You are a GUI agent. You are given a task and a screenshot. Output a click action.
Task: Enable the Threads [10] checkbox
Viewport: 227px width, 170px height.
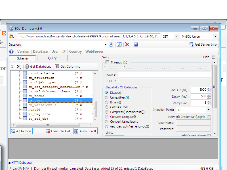pyautogui.click(x=107, y=62)
